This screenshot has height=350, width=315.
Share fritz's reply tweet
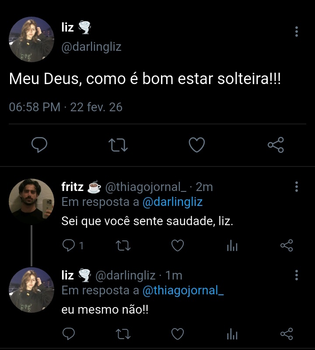pyautogui.click(x=287, y=246)
